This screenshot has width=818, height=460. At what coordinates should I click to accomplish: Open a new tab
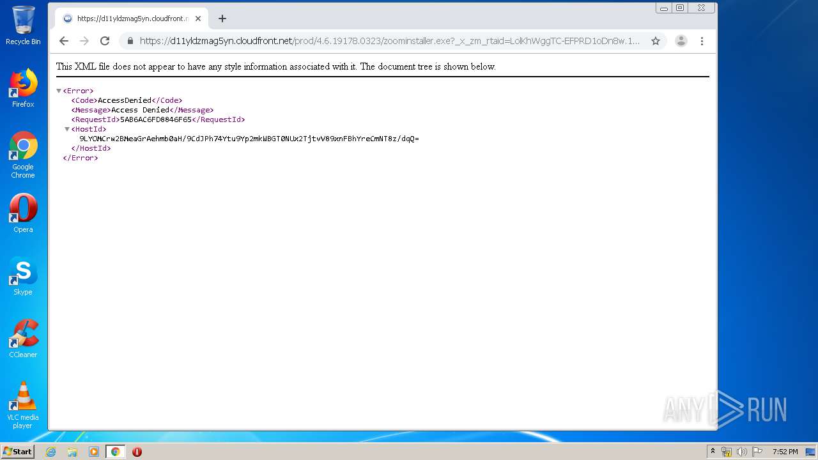point(222,19)
